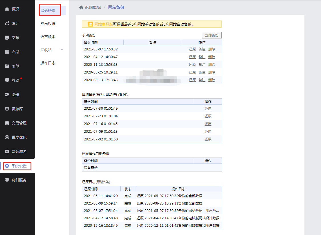Click the 立即备份 button
Screen dimensions: 321x235
click(212, 35)
